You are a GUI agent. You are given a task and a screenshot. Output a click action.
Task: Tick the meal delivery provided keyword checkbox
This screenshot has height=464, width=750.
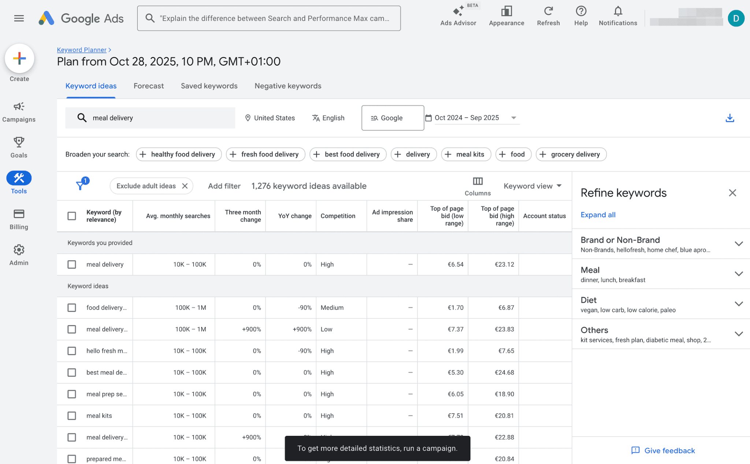pyautogui.click(x=72, y=264)
